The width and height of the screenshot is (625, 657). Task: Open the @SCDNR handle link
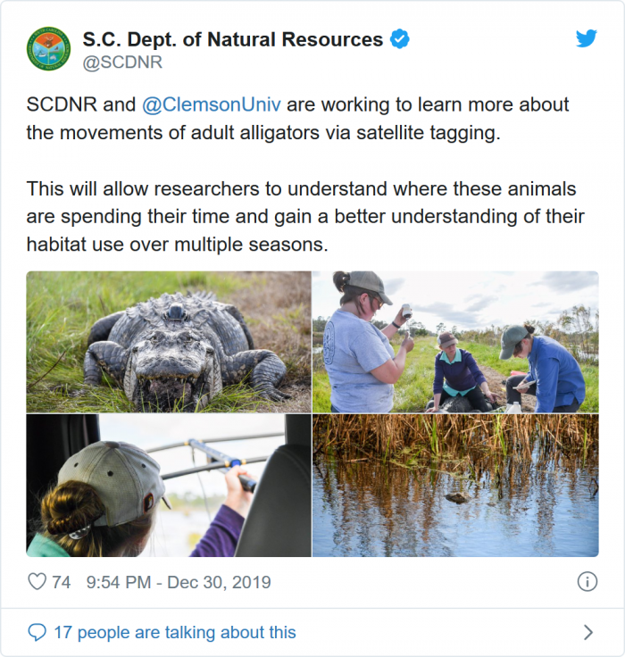click(x=122, y=62)
